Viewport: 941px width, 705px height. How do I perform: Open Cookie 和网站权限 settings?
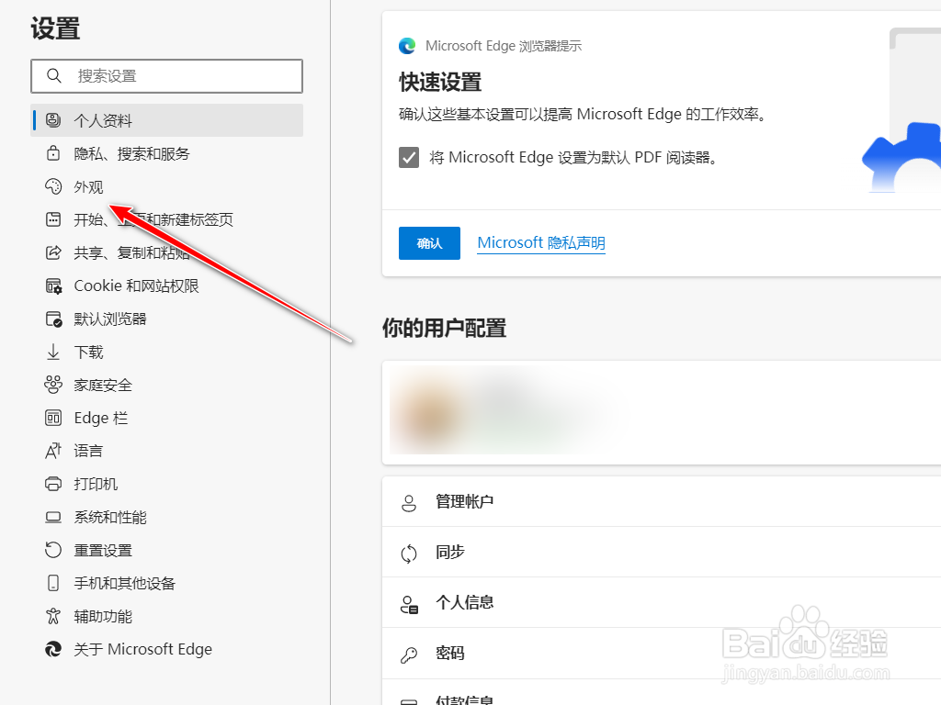coord(167,286)
